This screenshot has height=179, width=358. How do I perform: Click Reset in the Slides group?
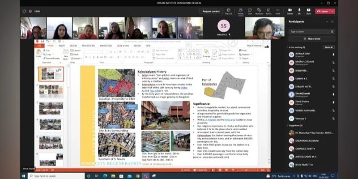(74, 54)
